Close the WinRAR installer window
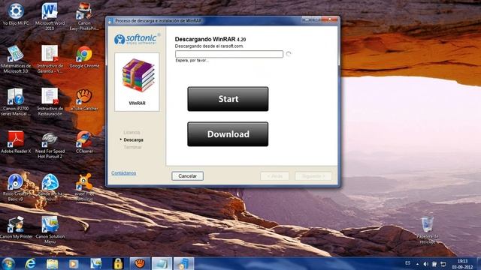Viewport: 481px width, 270px height. pyautogui.click(x=330, y=19)
